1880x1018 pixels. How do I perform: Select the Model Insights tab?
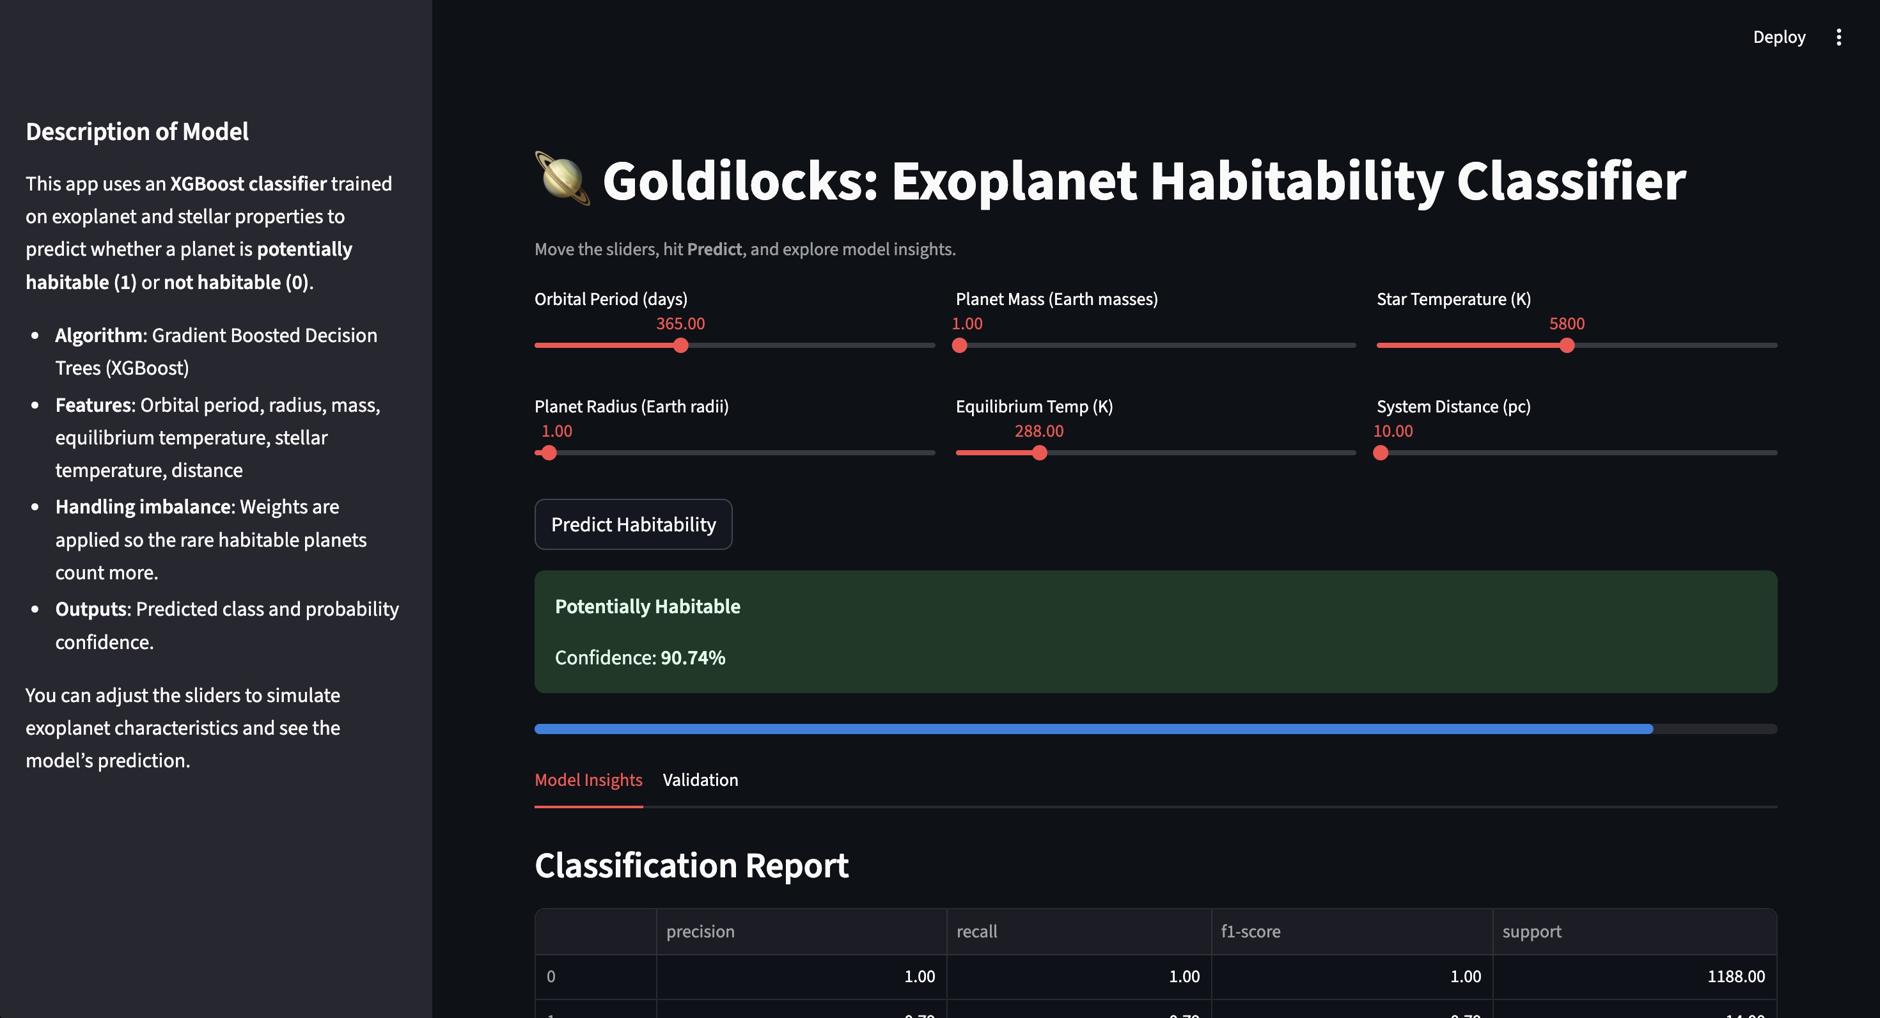coord(588,779)
